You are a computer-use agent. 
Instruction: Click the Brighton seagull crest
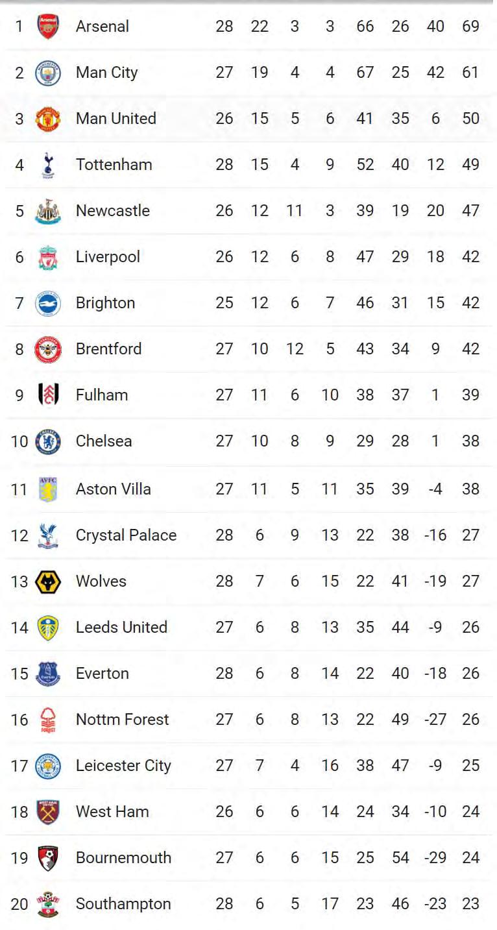click(47, 303)
